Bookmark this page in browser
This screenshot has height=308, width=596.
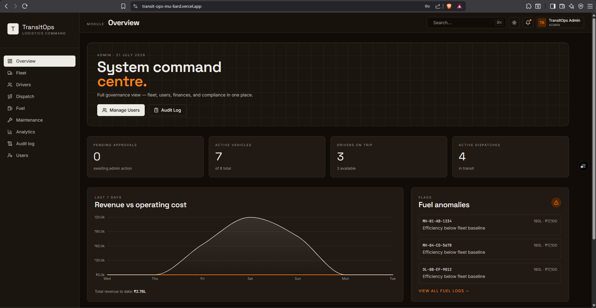click(123, 6)
